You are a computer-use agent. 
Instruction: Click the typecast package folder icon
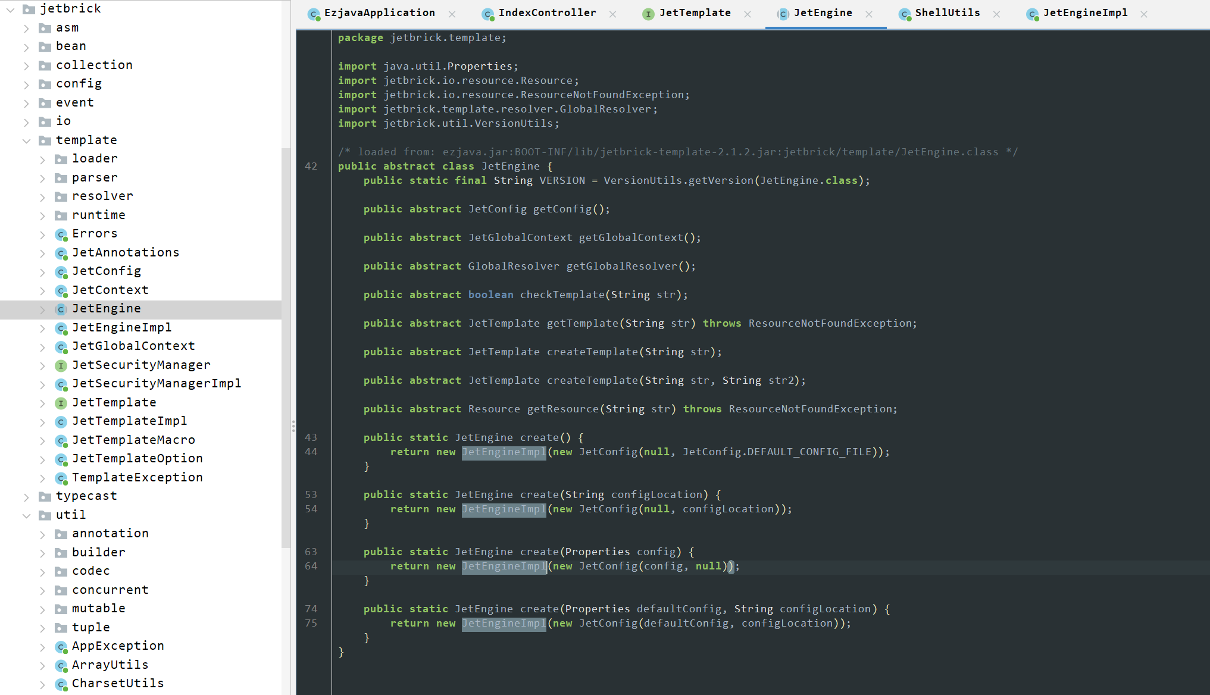pos(45,496)
